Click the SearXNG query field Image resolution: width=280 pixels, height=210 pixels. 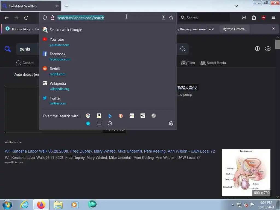pos(28,49)
